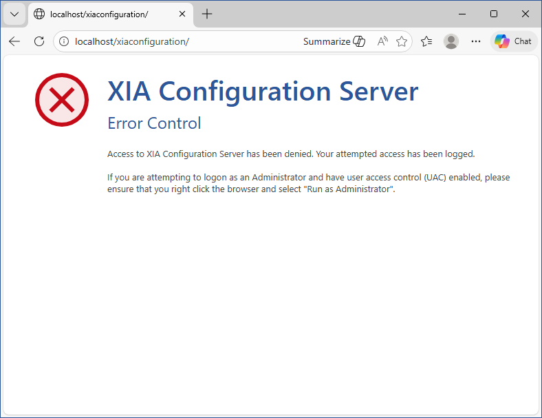This screenshot has width=542, height=418.
Task: Activate the Read aloud icon
Action: click(382, 41)
